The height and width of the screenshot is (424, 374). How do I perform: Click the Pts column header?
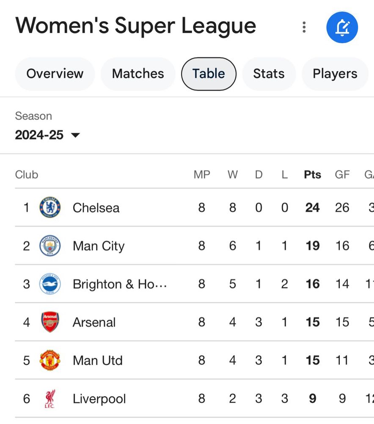point(312,175)
